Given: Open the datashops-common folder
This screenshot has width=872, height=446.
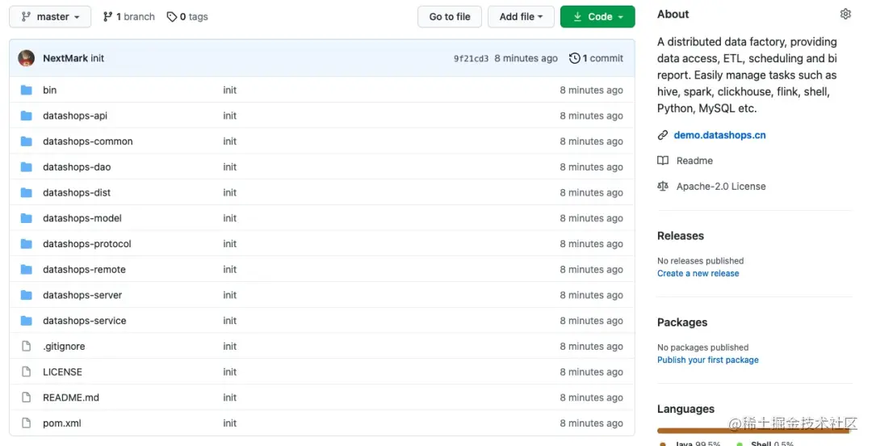Looking at the screenshot, I should [x=88, y=141].
